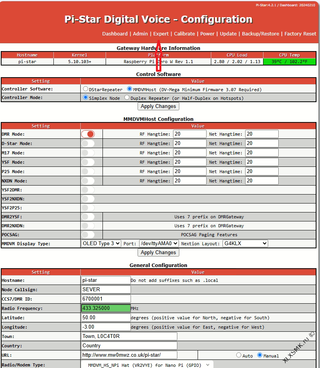Image resolution: width=320 pixels, height=368 pixels.
Task: Open the display Port dropdown
Action: click(x=159, y=243)
